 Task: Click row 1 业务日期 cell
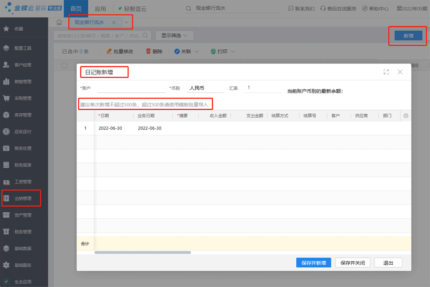coord(150,128)
